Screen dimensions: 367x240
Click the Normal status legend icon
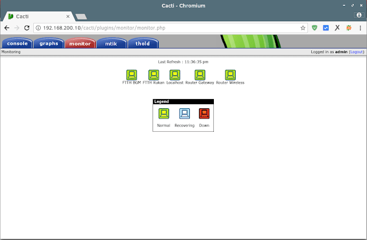163,113
